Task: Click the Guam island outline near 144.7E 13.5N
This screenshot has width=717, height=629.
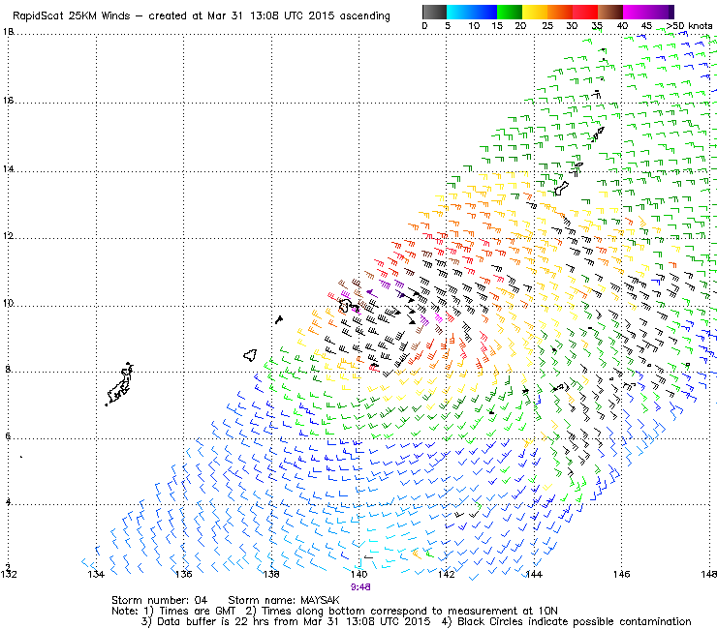Action: click(561, 188)
